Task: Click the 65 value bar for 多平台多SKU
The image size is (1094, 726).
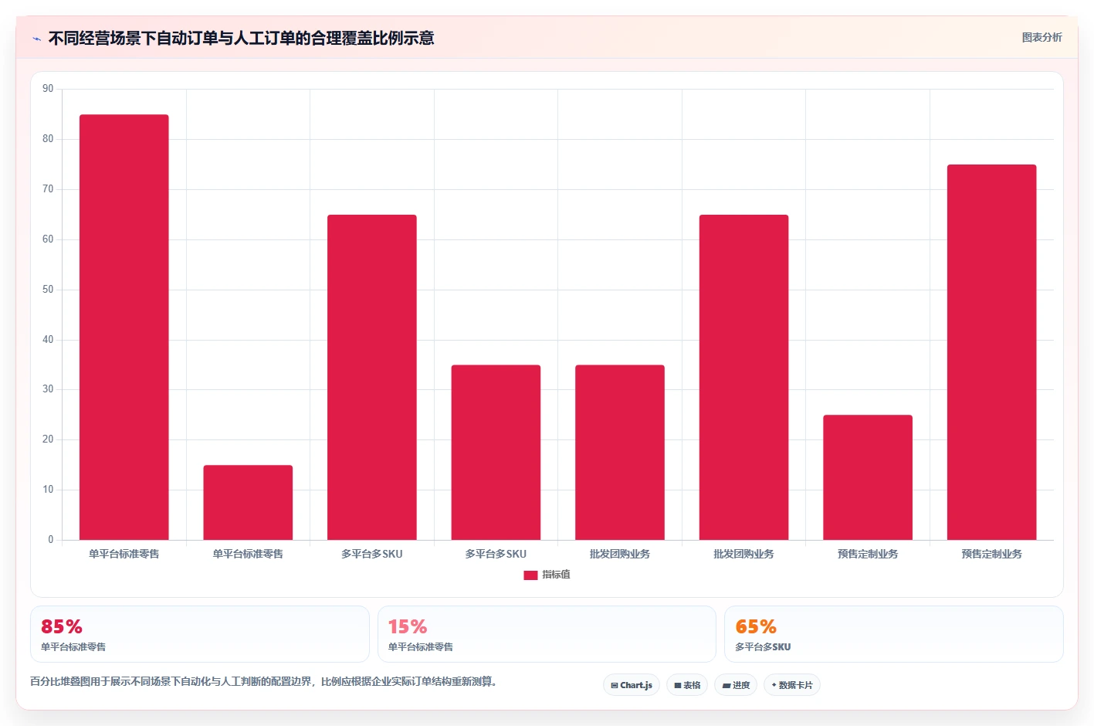Action: [372, 378]
